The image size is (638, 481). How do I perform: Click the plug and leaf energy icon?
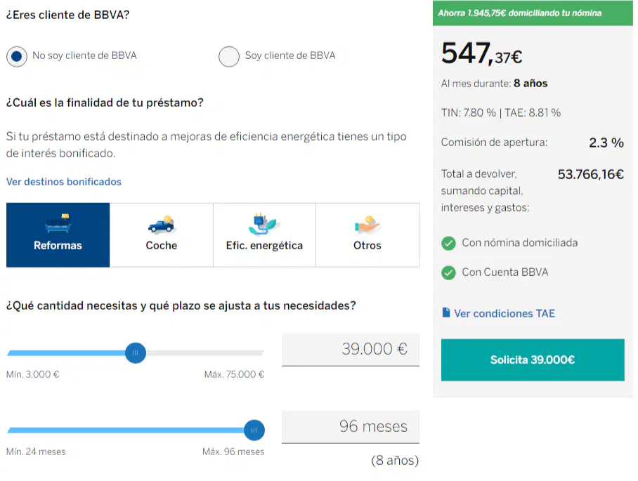(x=263, y=223)
